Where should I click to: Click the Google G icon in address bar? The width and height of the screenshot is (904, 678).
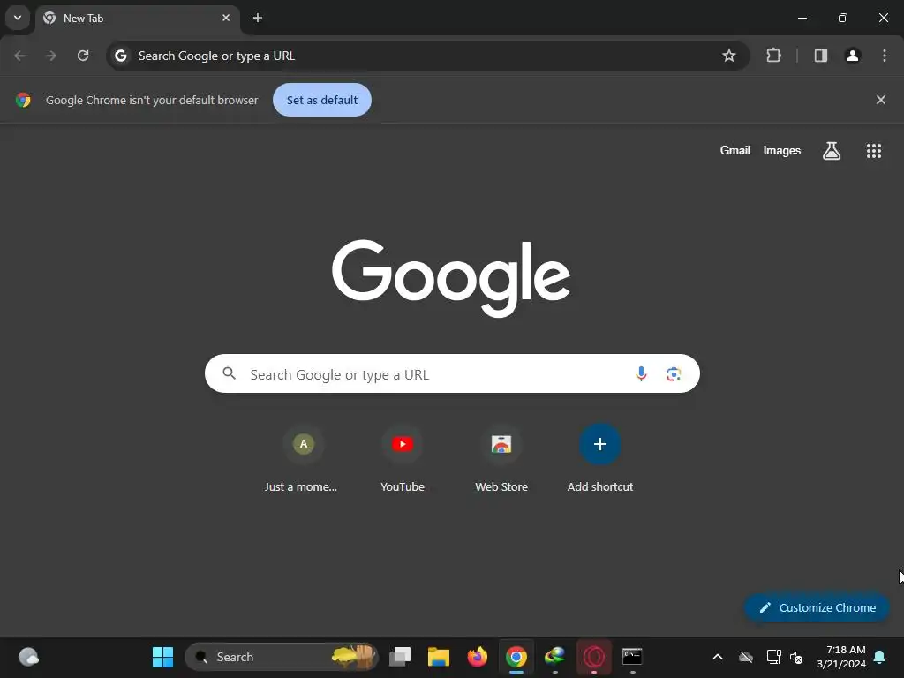pos(120,56)
